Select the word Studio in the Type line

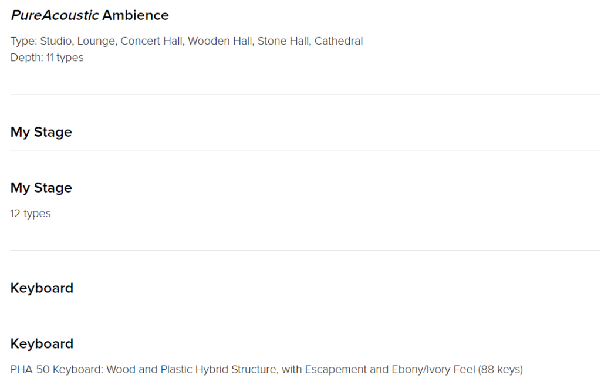tap(56, 41)
